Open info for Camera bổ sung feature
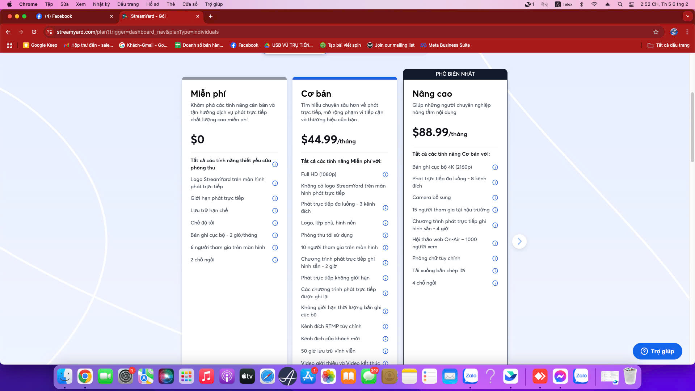 (x=495, y=198)
